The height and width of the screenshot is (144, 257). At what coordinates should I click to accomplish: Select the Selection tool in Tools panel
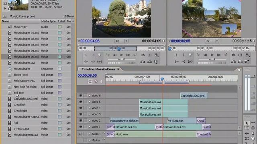coord(247,123)
